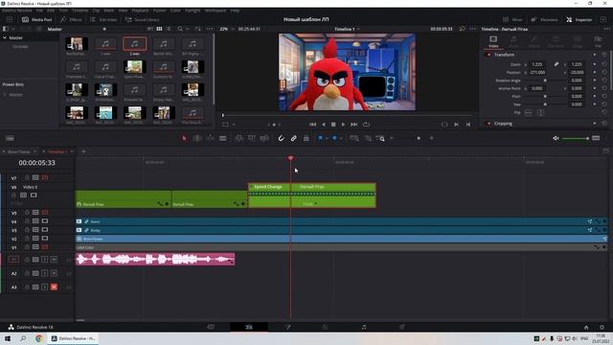Select the Video tab in Inspector
The height and width of the screenshot is (345, 613).
click(493, 41)
